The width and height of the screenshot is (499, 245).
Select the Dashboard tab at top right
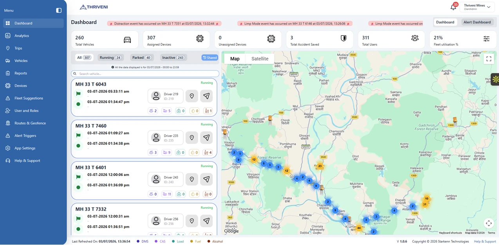coord(445,22)
